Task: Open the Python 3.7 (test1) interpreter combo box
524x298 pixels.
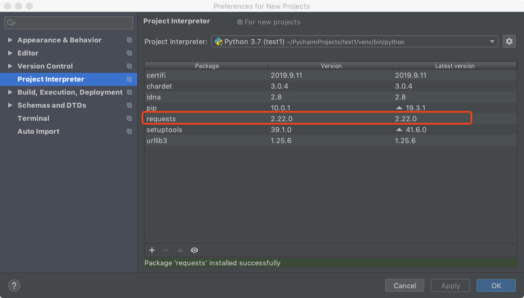Action: click(355, 41)
